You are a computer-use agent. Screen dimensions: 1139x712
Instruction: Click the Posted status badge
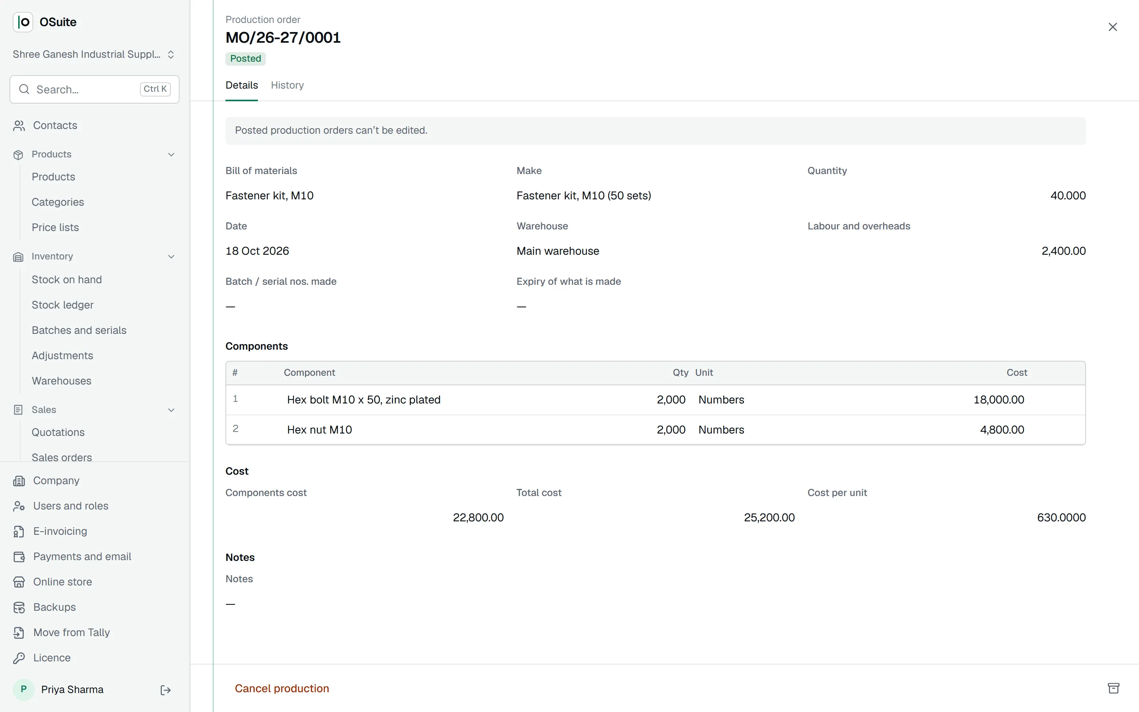click(246, 59)
